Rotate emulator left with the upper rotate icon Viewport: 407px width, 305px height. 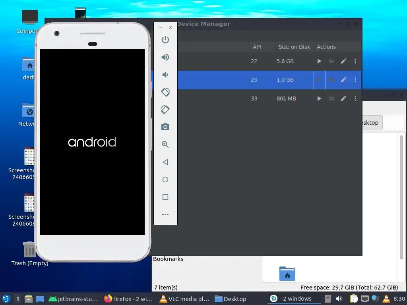(165, 92)
